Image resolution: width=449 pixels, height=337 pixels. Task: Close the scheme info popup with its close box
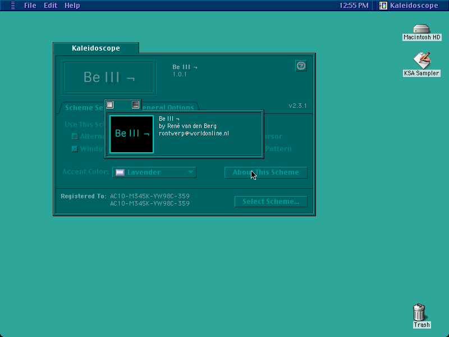[110, 105]
